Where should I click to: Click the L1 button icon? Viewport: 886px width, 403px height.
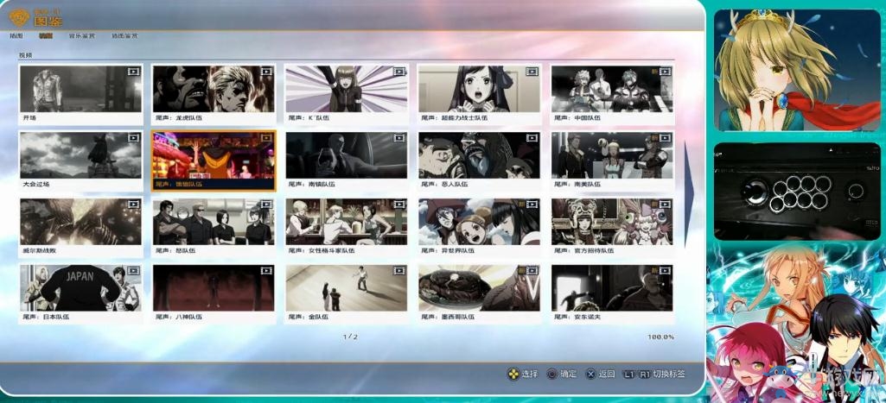click(x=629, y=375)
